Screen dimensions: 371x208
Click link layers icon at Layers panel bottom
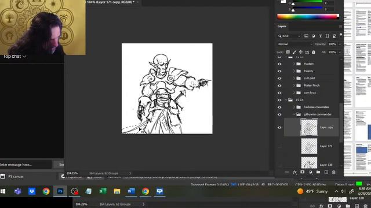point(287,172)
